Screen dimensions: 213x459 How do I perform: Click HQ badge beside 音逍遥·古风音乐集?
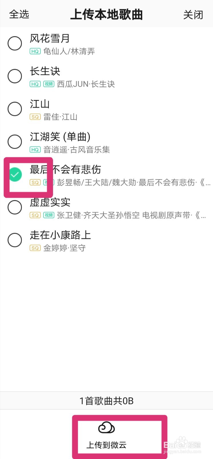[x=35, y=149]
